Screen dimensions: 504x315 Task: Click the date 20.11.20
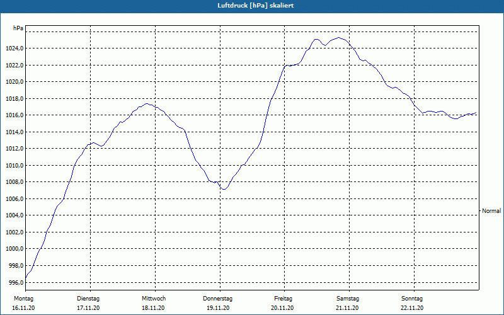[282, 308]
